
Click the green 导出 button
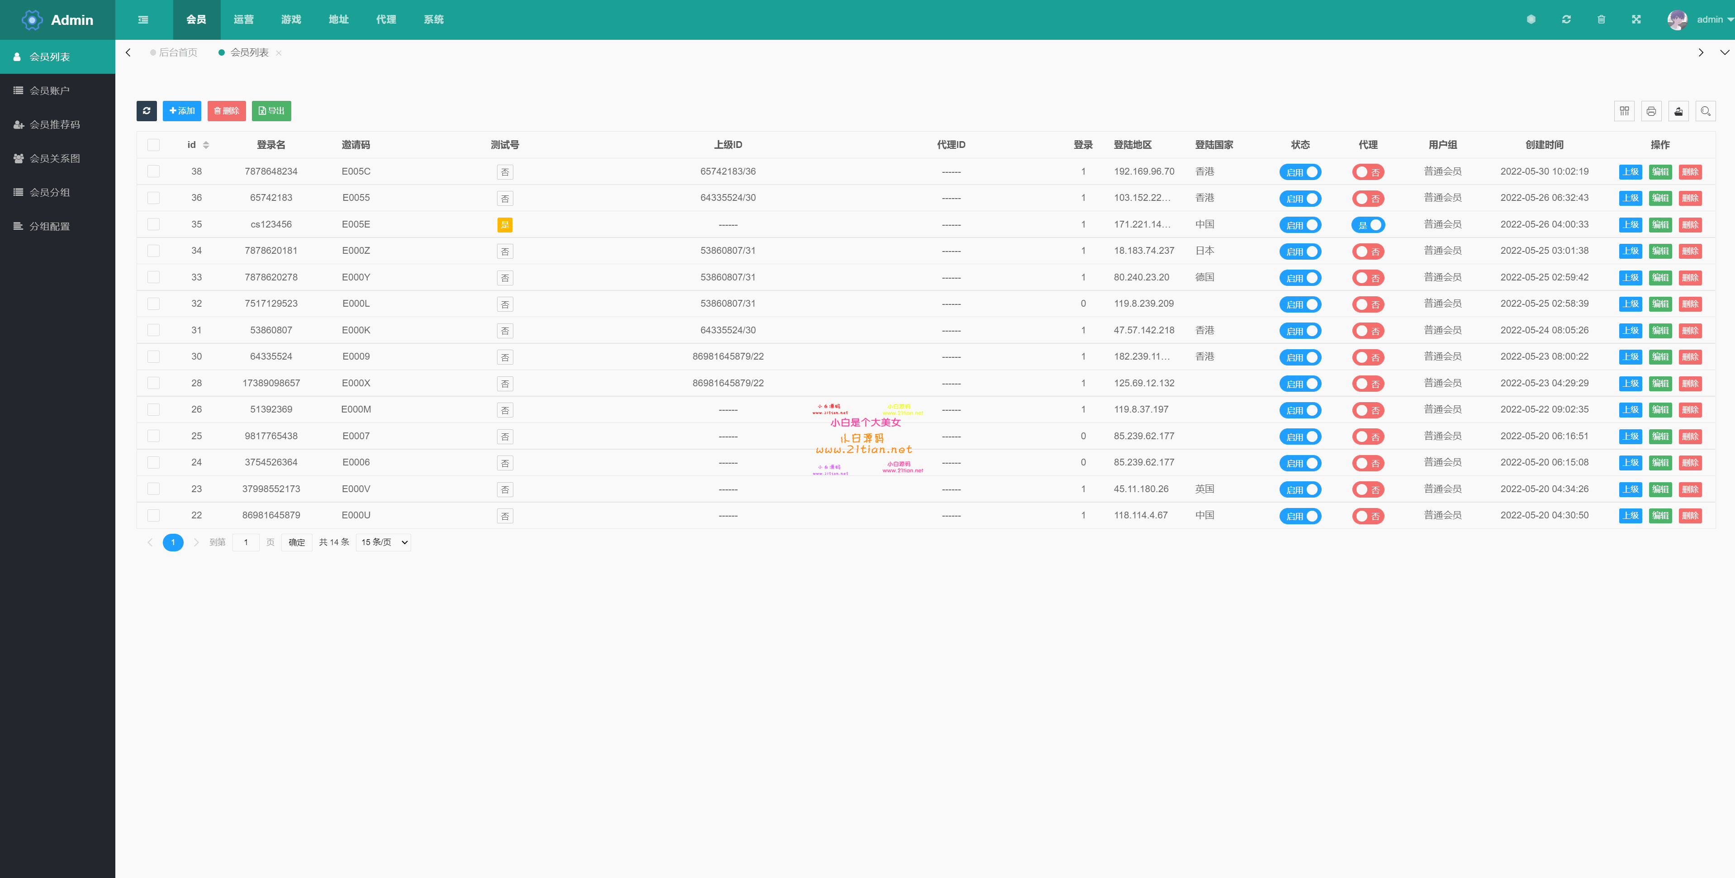(271, 110)
